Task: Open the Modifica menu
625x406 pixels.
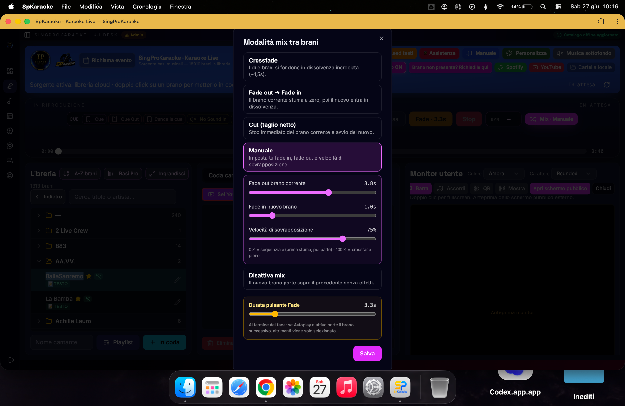Action: pos(91,7)
